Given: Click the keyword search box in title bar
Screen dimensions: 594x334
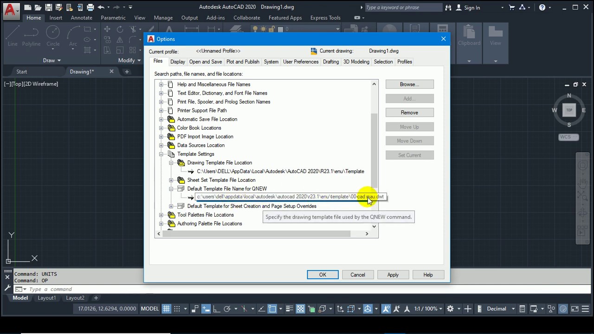Looking at the screenshot, I should [x=403, y=7].
